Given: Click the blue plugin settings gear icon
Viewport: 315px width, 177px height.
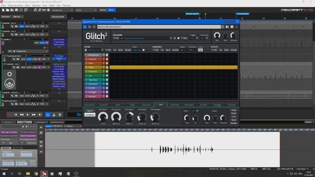Looking at the screenshot, I should click(x=85, y=27).
